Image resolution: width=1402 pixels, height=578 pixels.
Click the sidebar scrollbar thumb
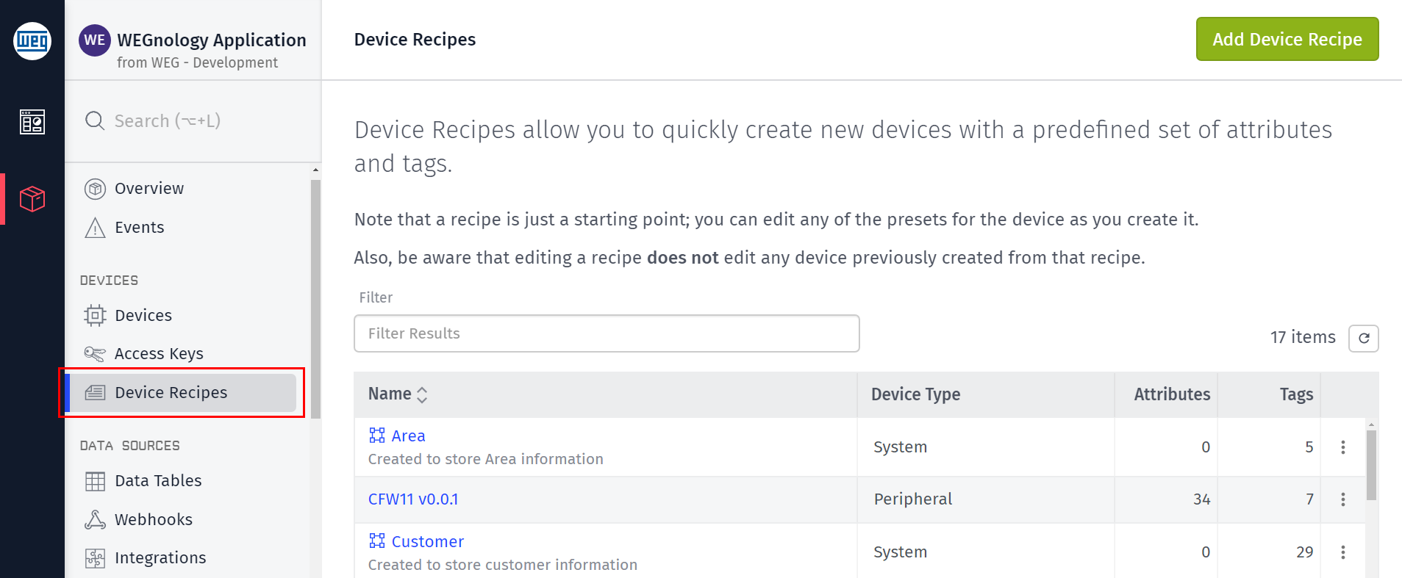315,299
